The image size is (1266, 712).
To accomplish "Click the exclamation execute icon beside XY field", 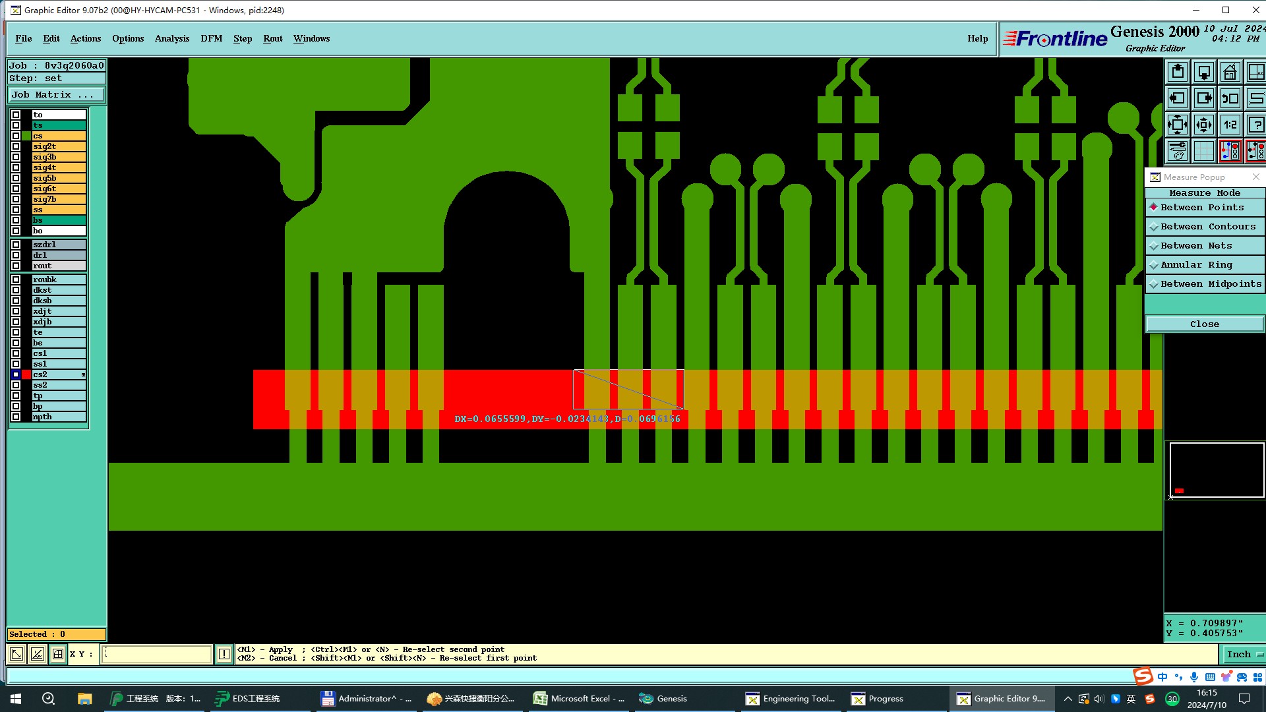I will [x=224, y=654].
